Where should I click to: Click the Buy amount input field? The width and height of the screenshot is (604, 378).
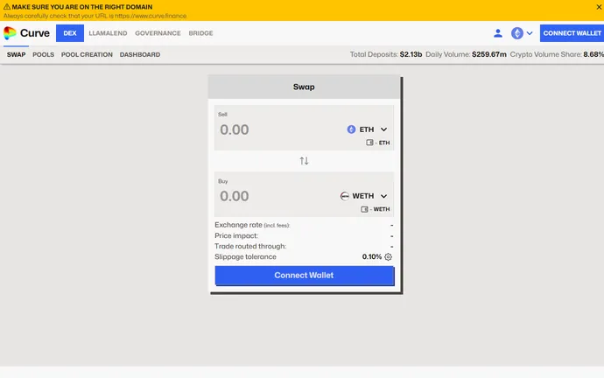pyautogui.click(x=276, y=196)
